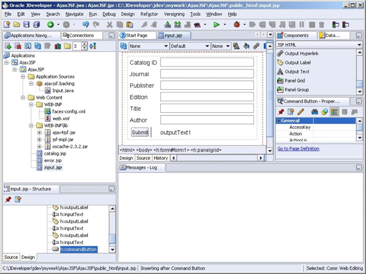Select error.jsp in the navigator tree
Screen dimensions: 366x274
(53, 160)
